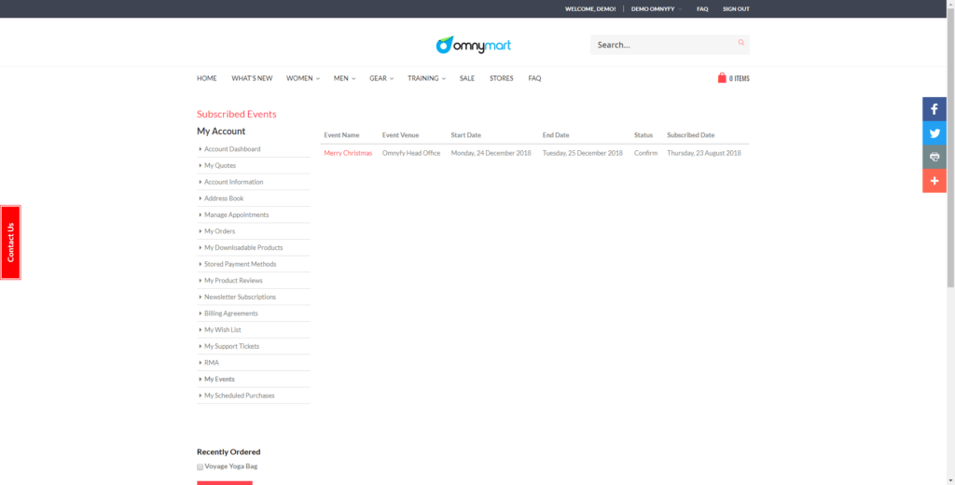955x485 pixels.
Task: Click the Facebook share icon
Action: tap(934, 109)
